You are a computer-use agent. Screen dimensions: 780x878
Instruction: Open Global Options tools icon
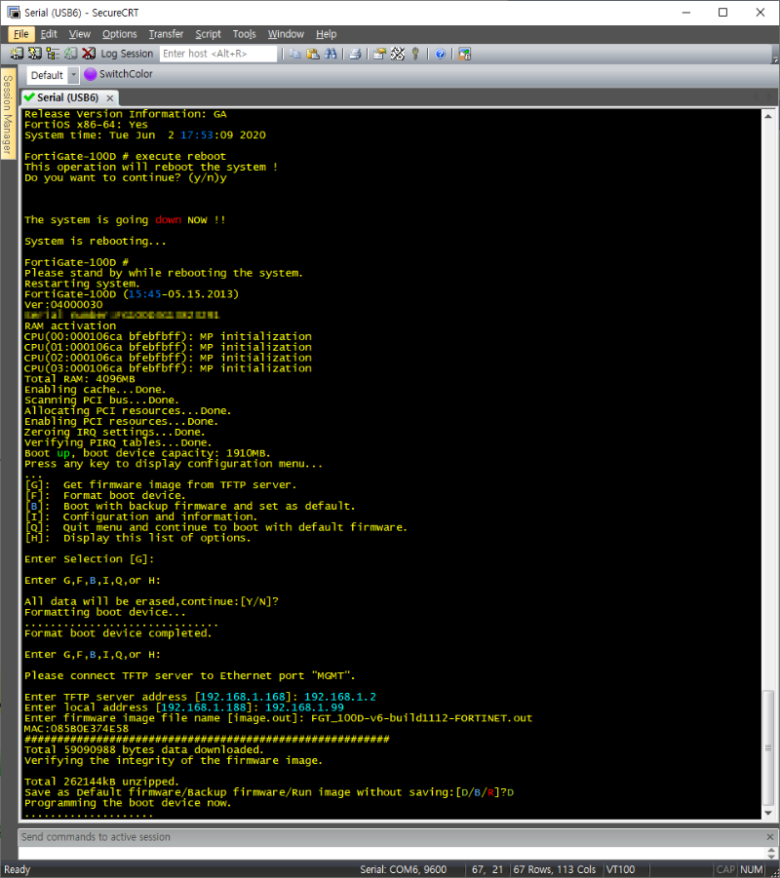397,54
